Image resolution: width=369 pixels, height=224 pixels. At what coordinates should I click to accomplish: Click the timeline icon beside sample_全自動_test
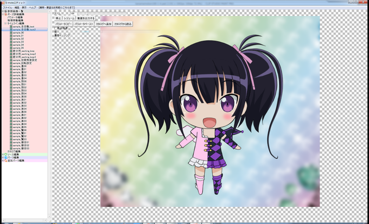coord(11,27)
